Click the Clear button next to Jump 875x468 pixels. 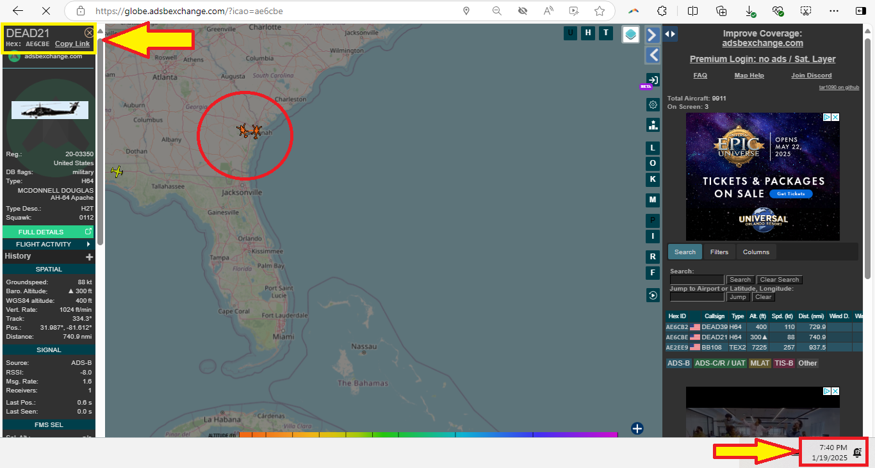[763, 297]
